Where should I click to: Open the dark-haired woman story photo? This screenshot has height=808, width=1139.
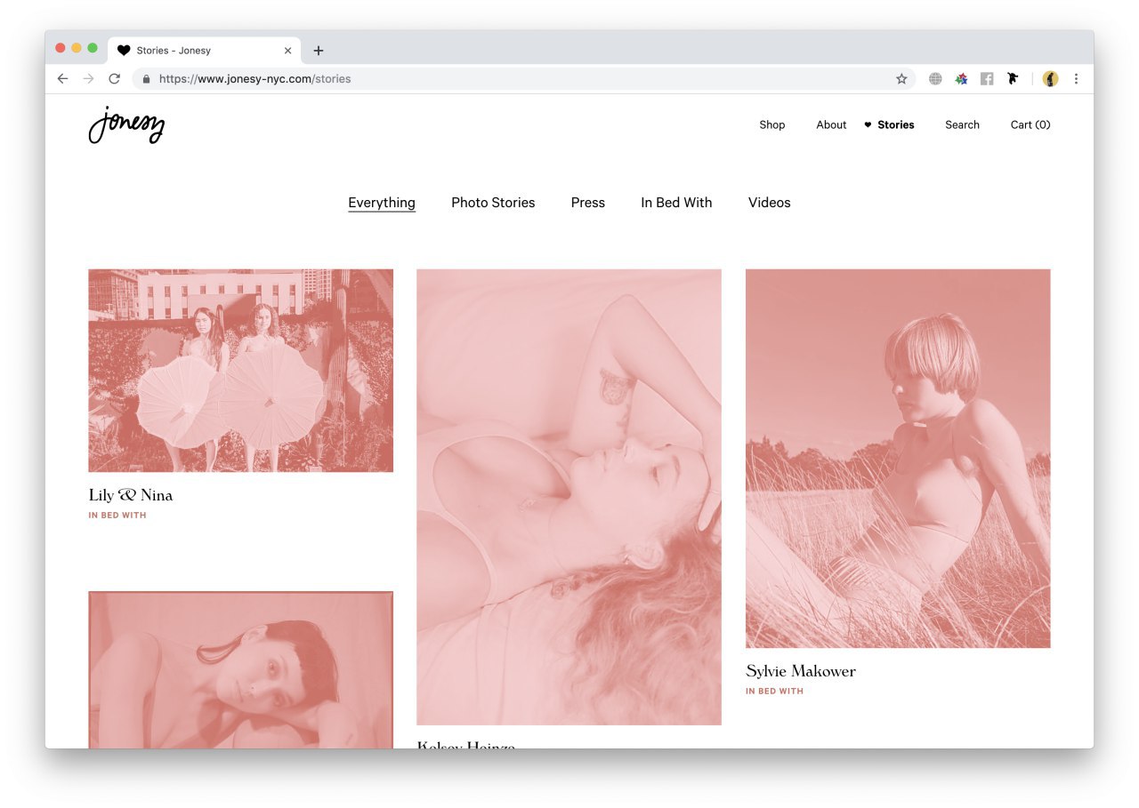[x=240, y=669]
